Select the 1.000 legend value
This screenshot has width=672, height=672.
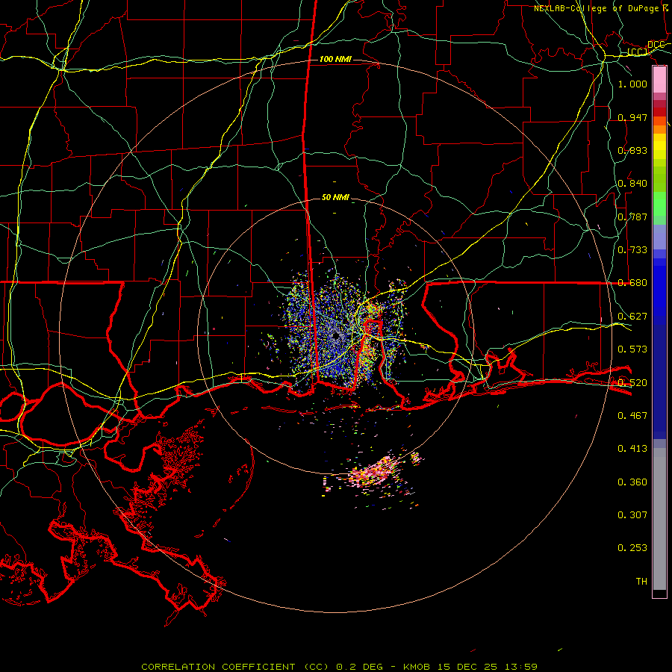(x=632, y=84)
